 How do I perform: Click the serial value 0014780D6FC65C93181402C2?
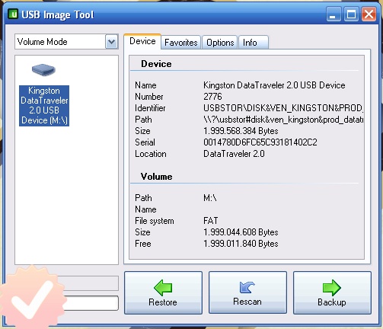tap(260, 142)
